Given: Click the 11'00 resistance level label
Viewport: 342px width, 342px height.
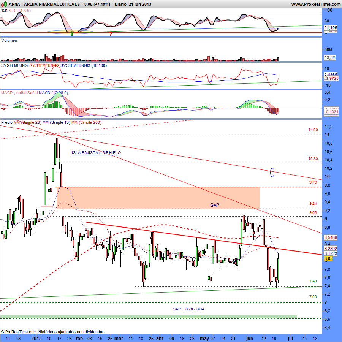Looking at the screenshot, I should (313, 130).
